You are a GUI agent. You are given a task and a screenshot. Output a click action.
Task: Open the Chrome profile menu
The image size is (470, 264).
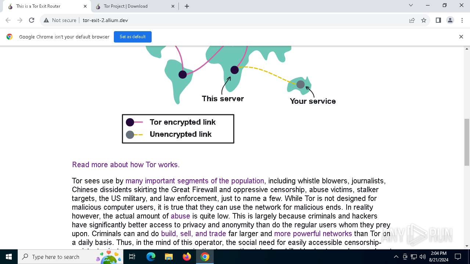450,20
